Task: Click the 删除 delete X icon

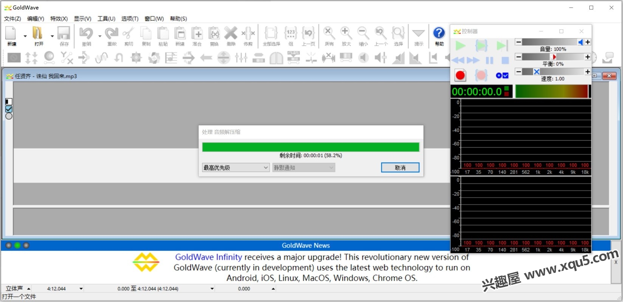Action: 231,34
